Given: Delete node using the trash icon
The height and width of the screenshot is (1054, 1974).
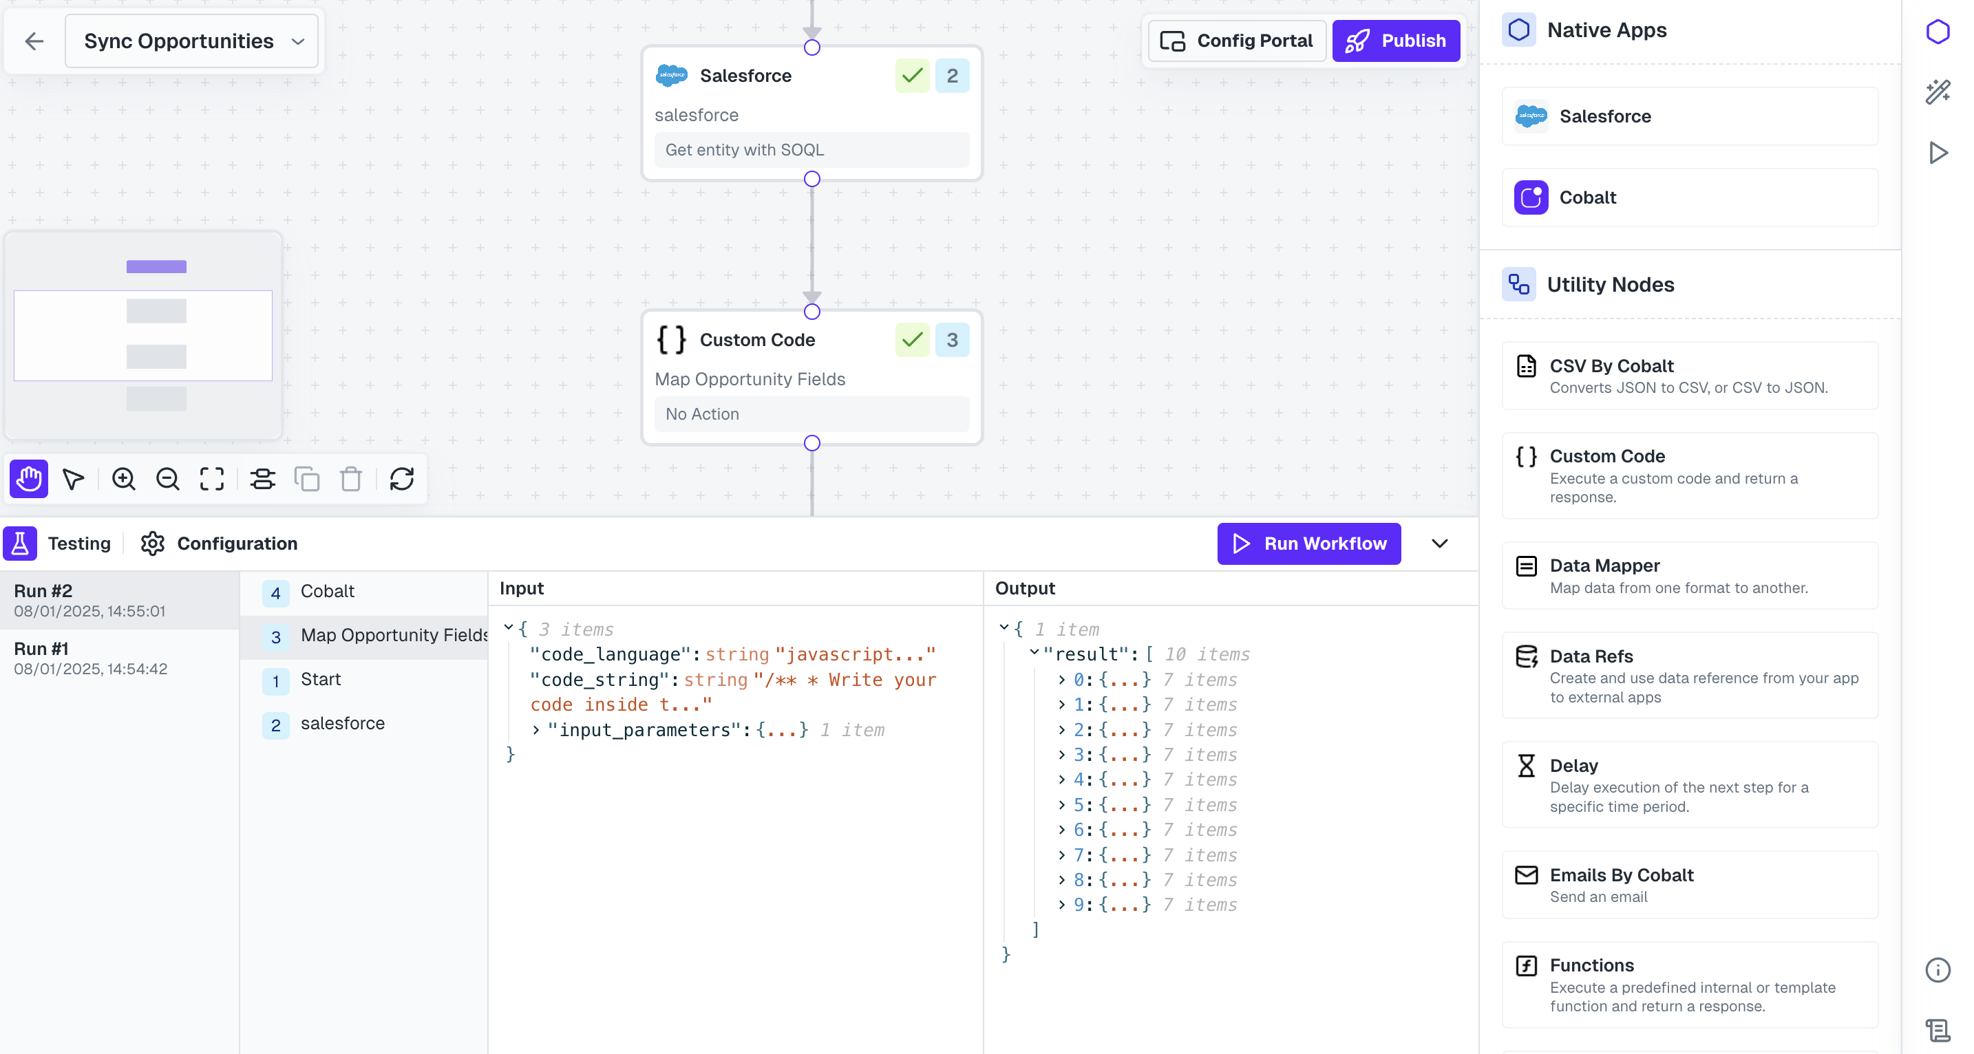Looking at the screenshot, I should [x=351, y=479].
